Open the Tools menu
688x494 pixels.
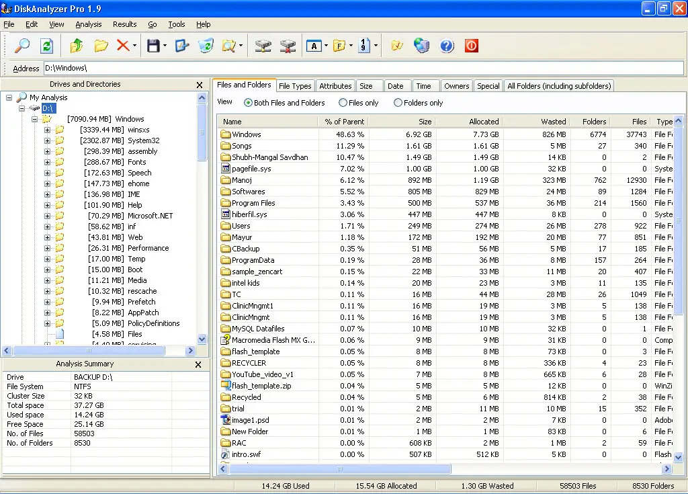[177, 24]
